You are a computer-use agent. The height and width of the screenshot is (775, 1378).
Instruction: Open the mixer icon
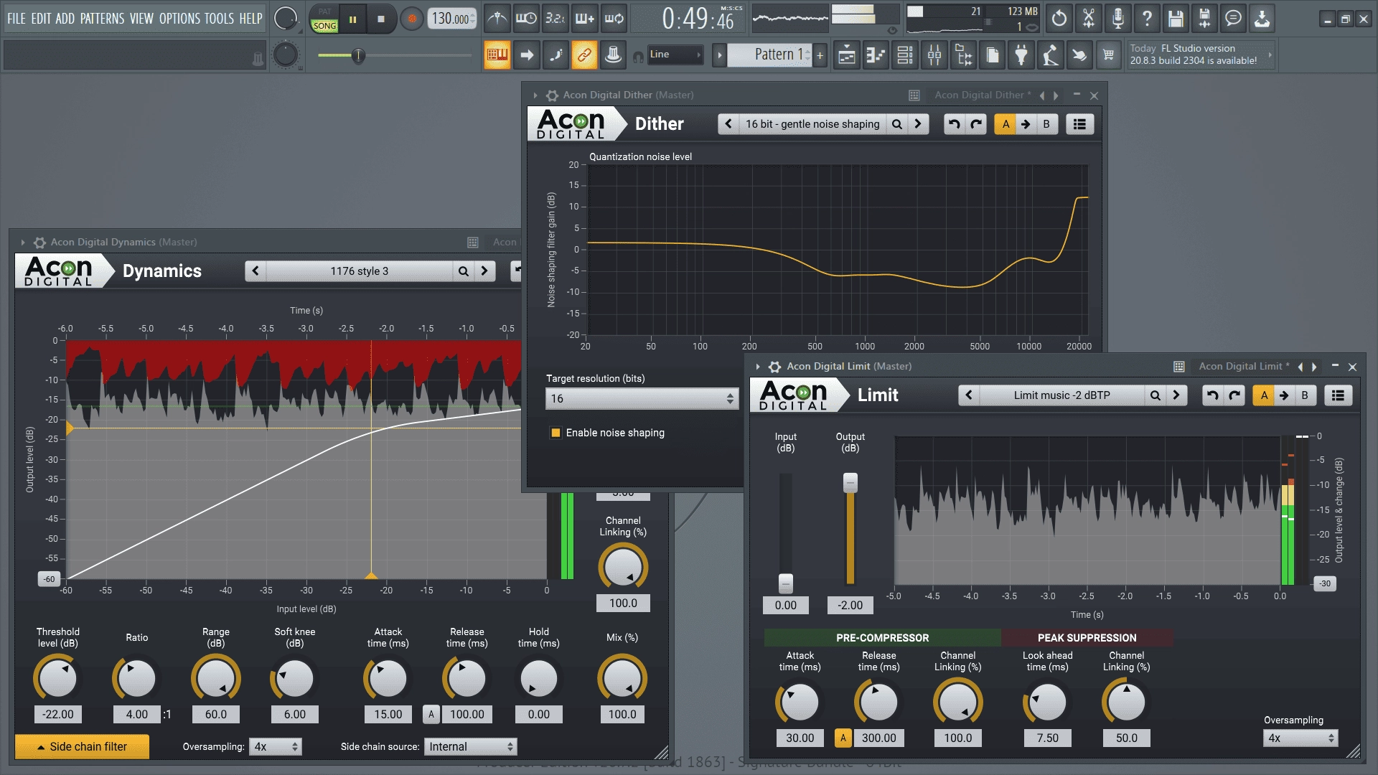[934, 55]
